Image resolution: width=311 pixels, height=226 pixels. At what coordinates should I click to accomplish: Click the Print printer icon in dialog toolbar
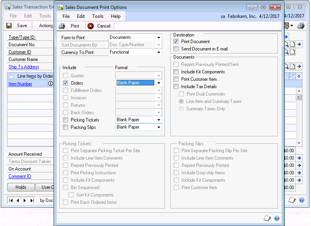(x=62, y=26)
